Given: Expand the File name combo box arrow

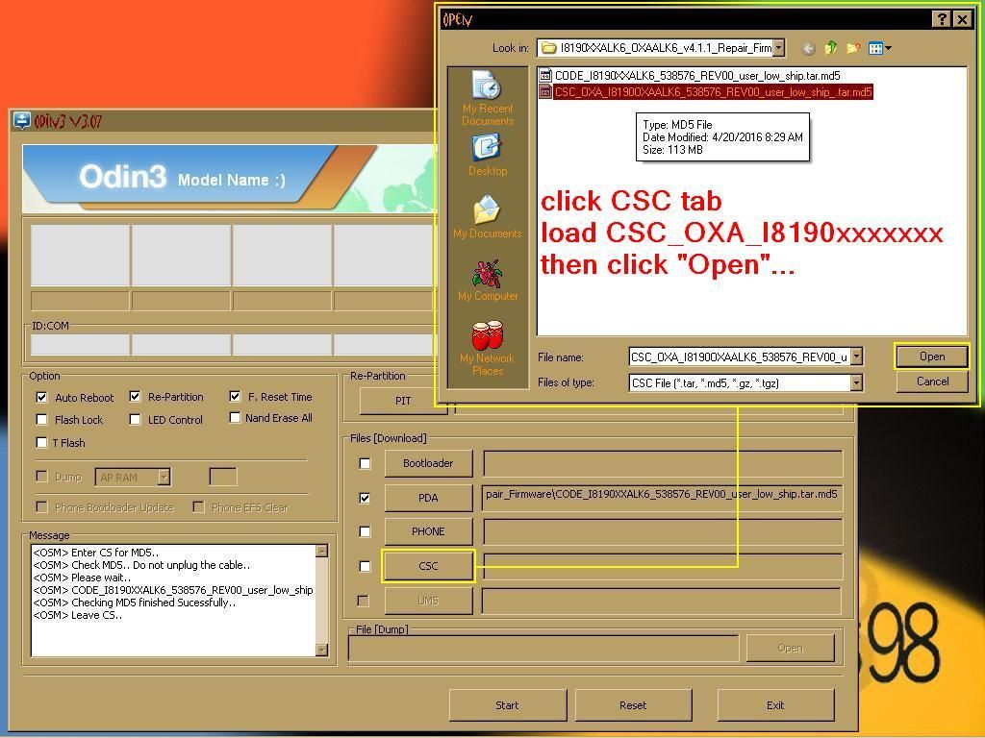Looking at the screenshot, I should coord(855,357).
